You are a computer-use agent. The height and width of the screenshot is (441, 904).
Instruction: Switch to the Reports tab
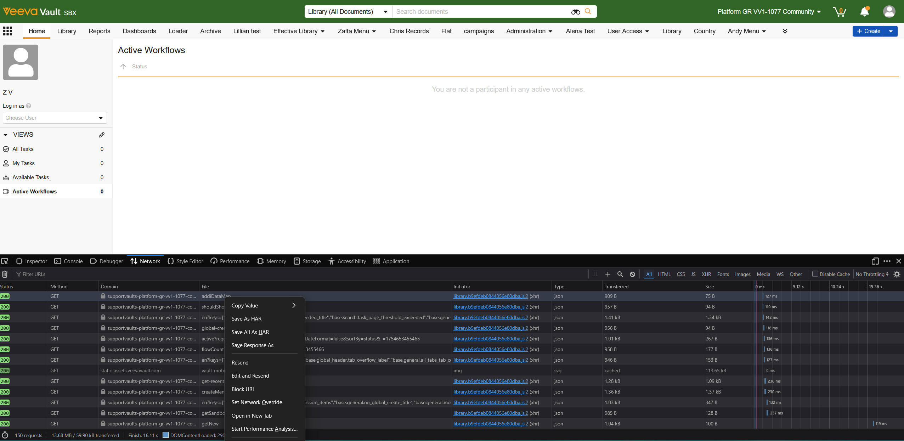(x=100, y=31)
